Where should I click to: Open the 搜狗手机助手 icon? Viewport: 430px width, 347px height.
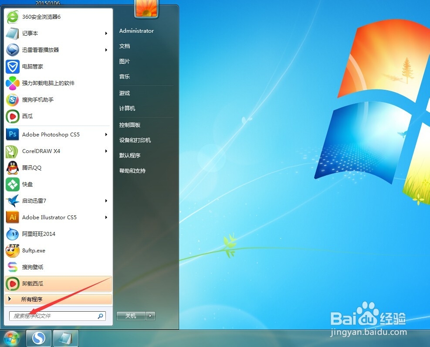coord(13,99)
